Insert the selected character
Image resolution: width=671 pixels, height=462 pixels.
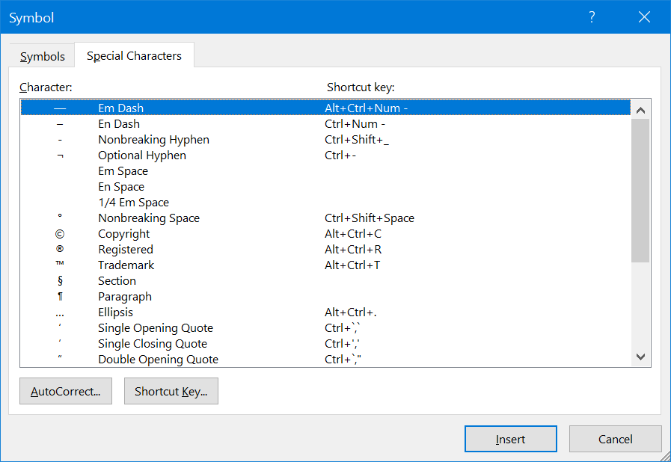click(x=510, y=440)
